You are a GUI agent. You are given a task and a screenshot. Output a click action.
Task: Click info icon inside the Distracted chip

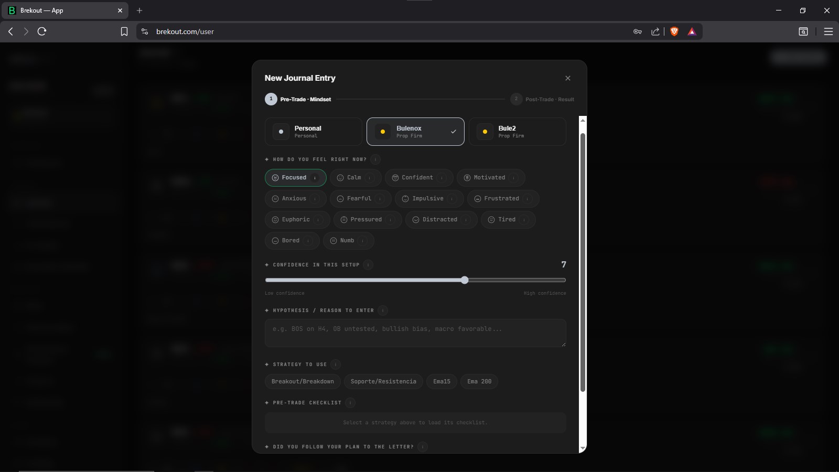tap(466, 220)
